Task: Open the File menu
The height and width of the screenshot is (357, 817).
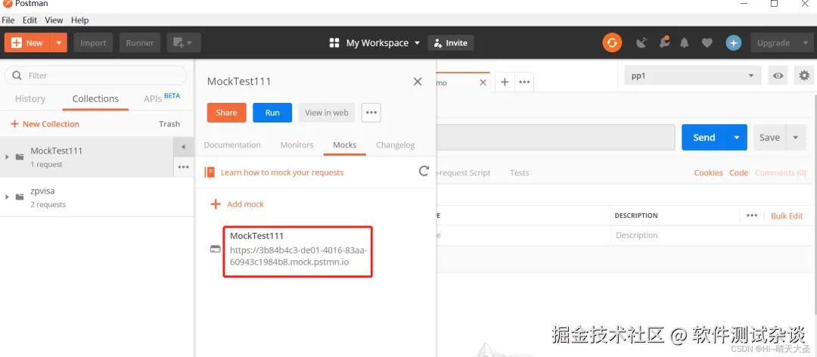Action: click(8, 20)
